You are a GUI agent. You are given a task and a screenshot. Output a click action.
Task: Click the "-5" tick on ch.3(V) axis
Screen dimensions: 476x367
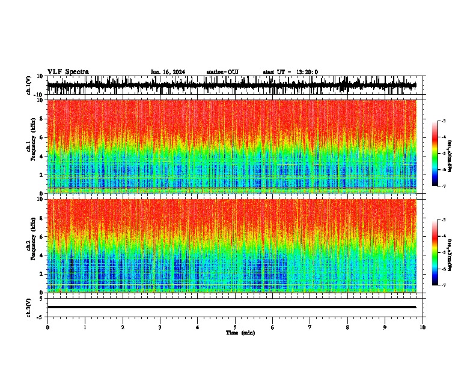pyautogui.click(x=41, y=317)
